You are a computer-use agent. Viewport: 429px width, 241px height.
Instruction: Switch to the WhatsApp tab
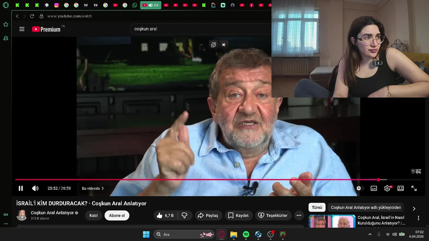click(x=134, y=5)
